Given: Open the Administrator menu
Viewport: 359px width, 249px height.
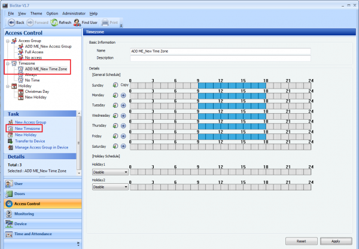Looking at the screenshot, I should tap(74, 13).
